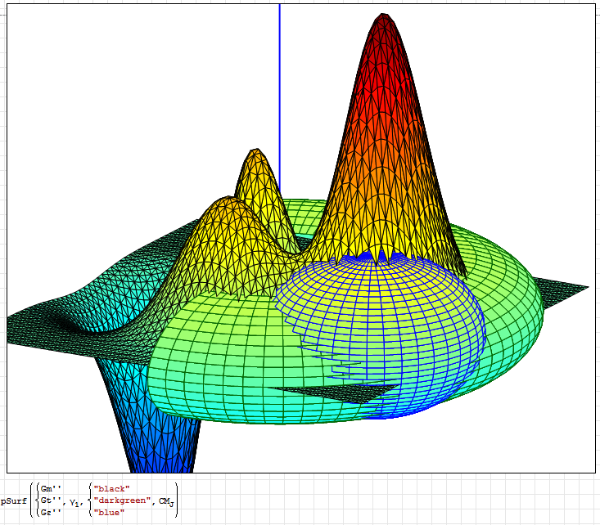Screen dimensions: 600x525
Task: Select the Gm'' entry in the formula
Action: coord(52,488)
